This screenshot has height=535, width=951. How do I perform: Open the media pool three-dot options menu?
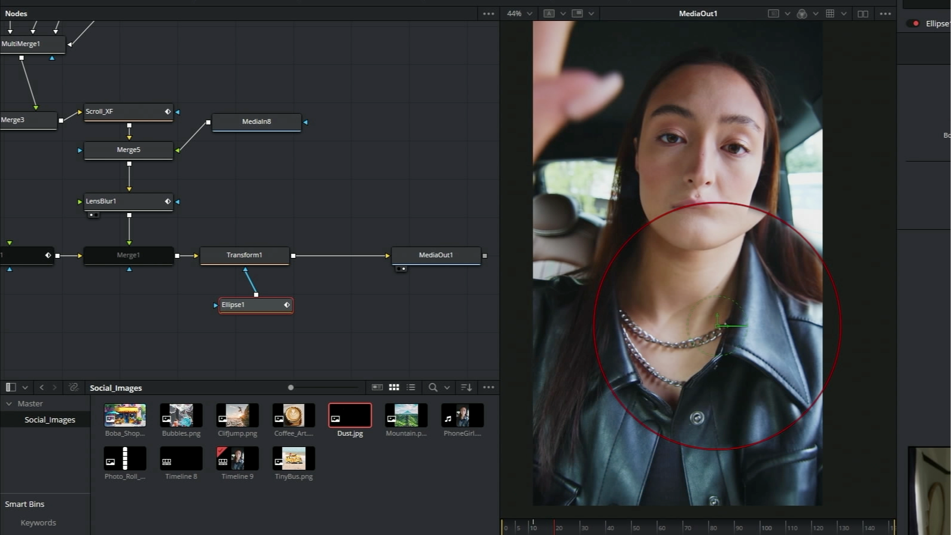[488, 387]
